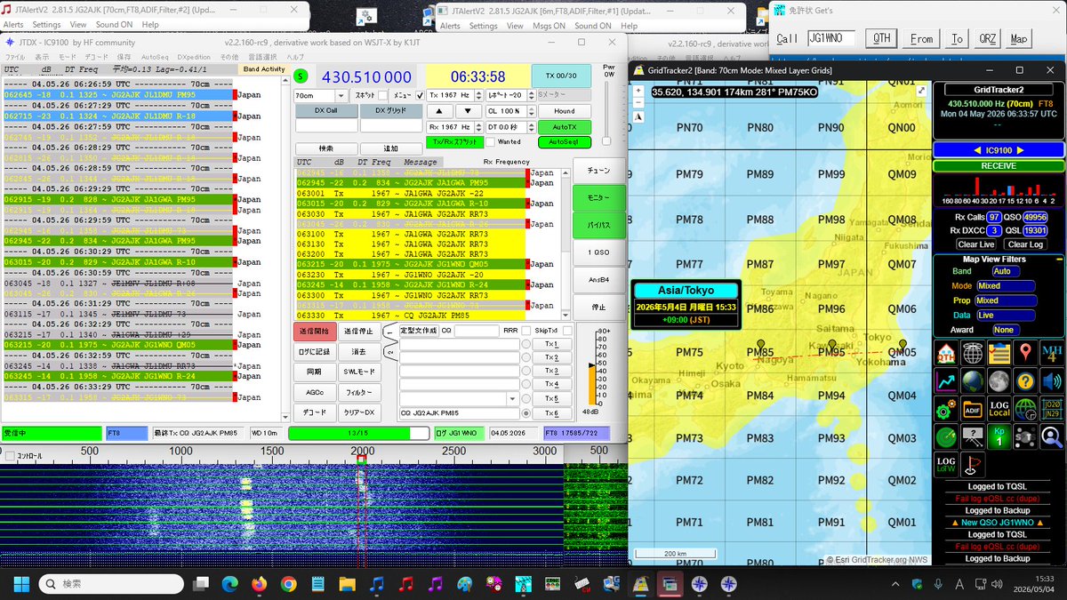Open the DXpedition menu in JTDX
The width and height of the screenshot is (1067, 600).
click(196, 56)
